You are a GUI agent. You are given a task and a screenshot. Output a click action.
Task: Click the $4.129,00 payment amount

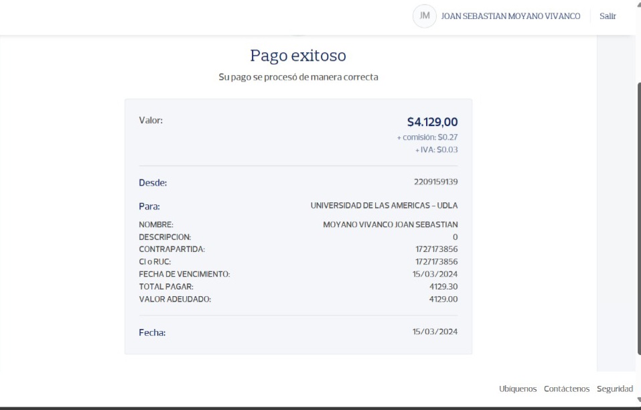coord(432,122)
